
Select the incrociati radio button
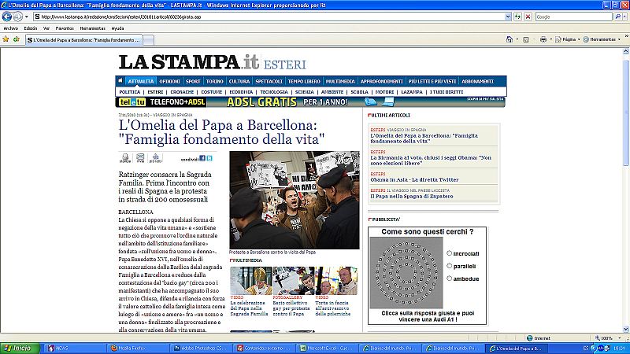[x=449, y=253]
